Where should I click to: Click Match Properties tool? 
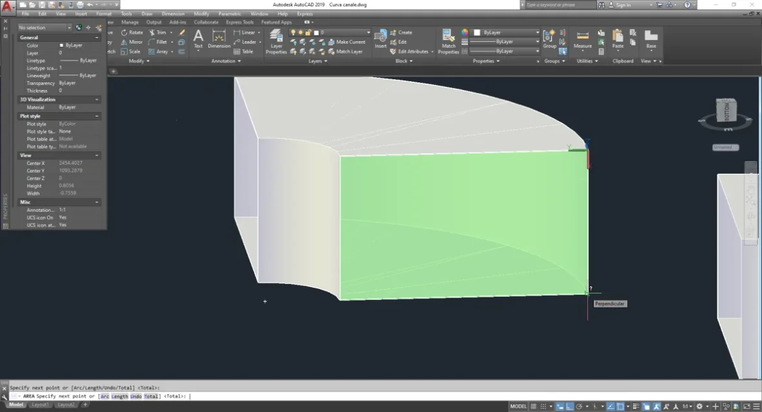(449, 42)
